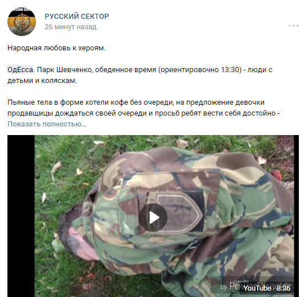
Task: Click the highlighted ОдЕсса link
Action: tap(20, 70)
